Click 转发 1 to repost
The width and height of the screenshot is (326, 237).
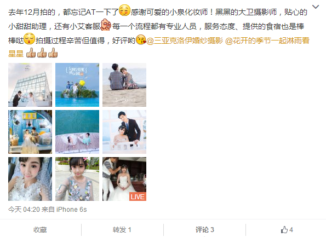(x=122, y=230)
